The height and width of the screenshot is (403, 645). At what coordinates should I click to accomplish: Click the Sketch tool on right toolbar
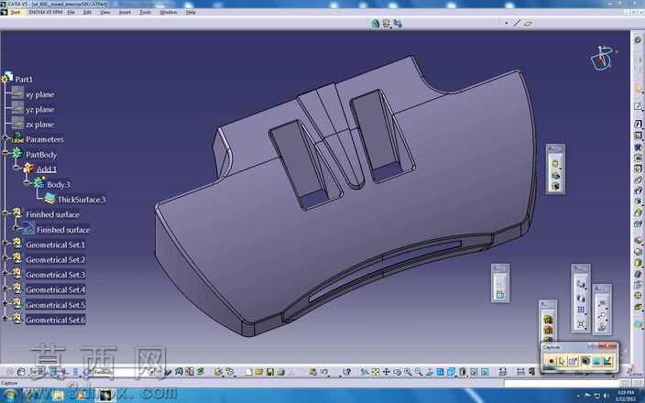pyautogui.click(x=638, y=106)
